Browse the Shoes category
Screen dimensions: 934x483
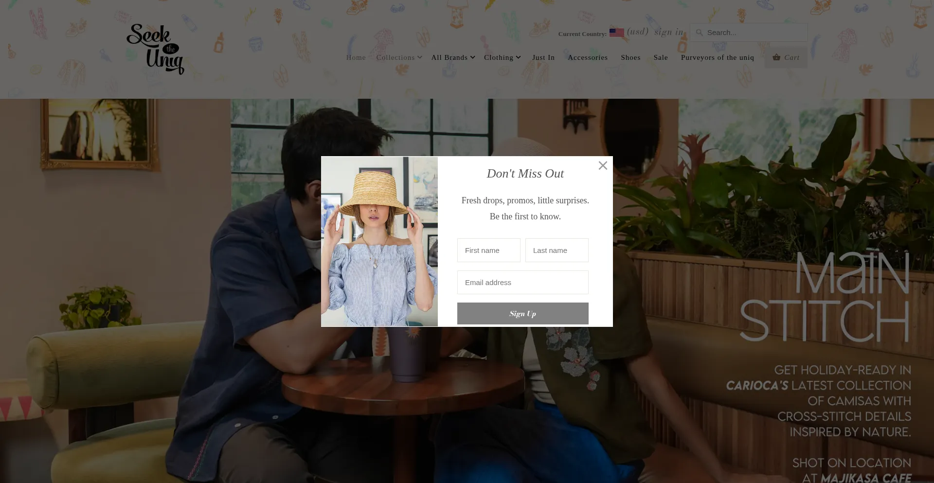(630, 57)
